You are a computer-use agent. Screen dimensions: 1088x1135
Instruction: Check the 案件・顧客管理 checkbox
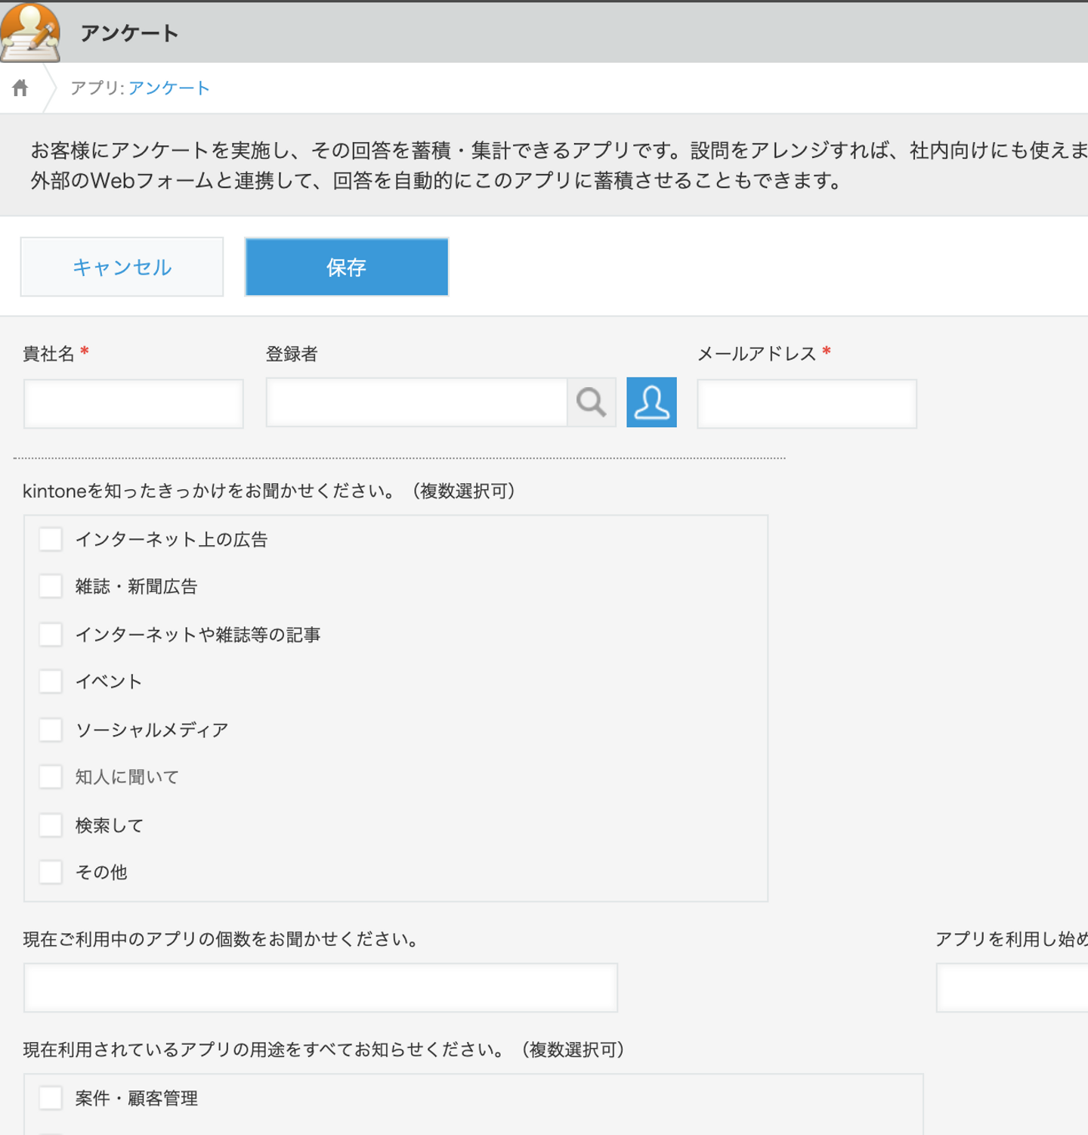[x=51, y=1098]
